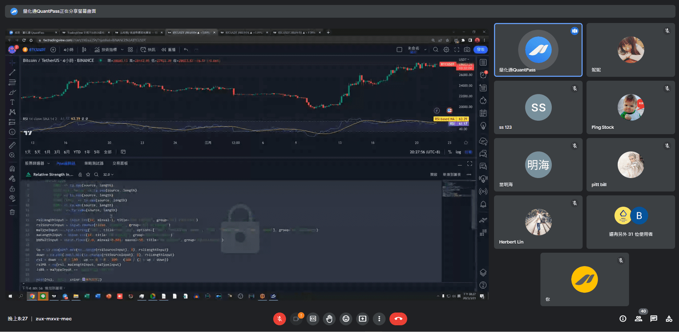Remove drawings with trash icon
This screenshot has width=679, height=332.
[x=12, y=212]
